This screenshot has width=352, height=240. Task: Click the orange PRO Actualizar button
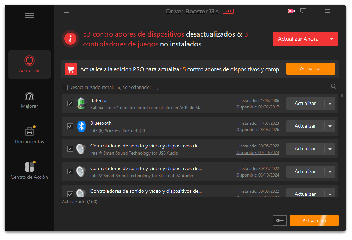coord(310,69)
